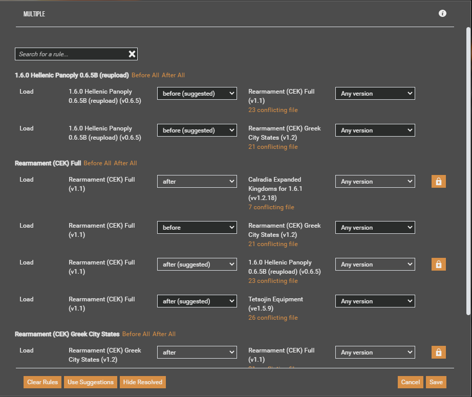Cancel the rules dialog
The height and width of the screenshot is (397, 472).
click(410, 382)
